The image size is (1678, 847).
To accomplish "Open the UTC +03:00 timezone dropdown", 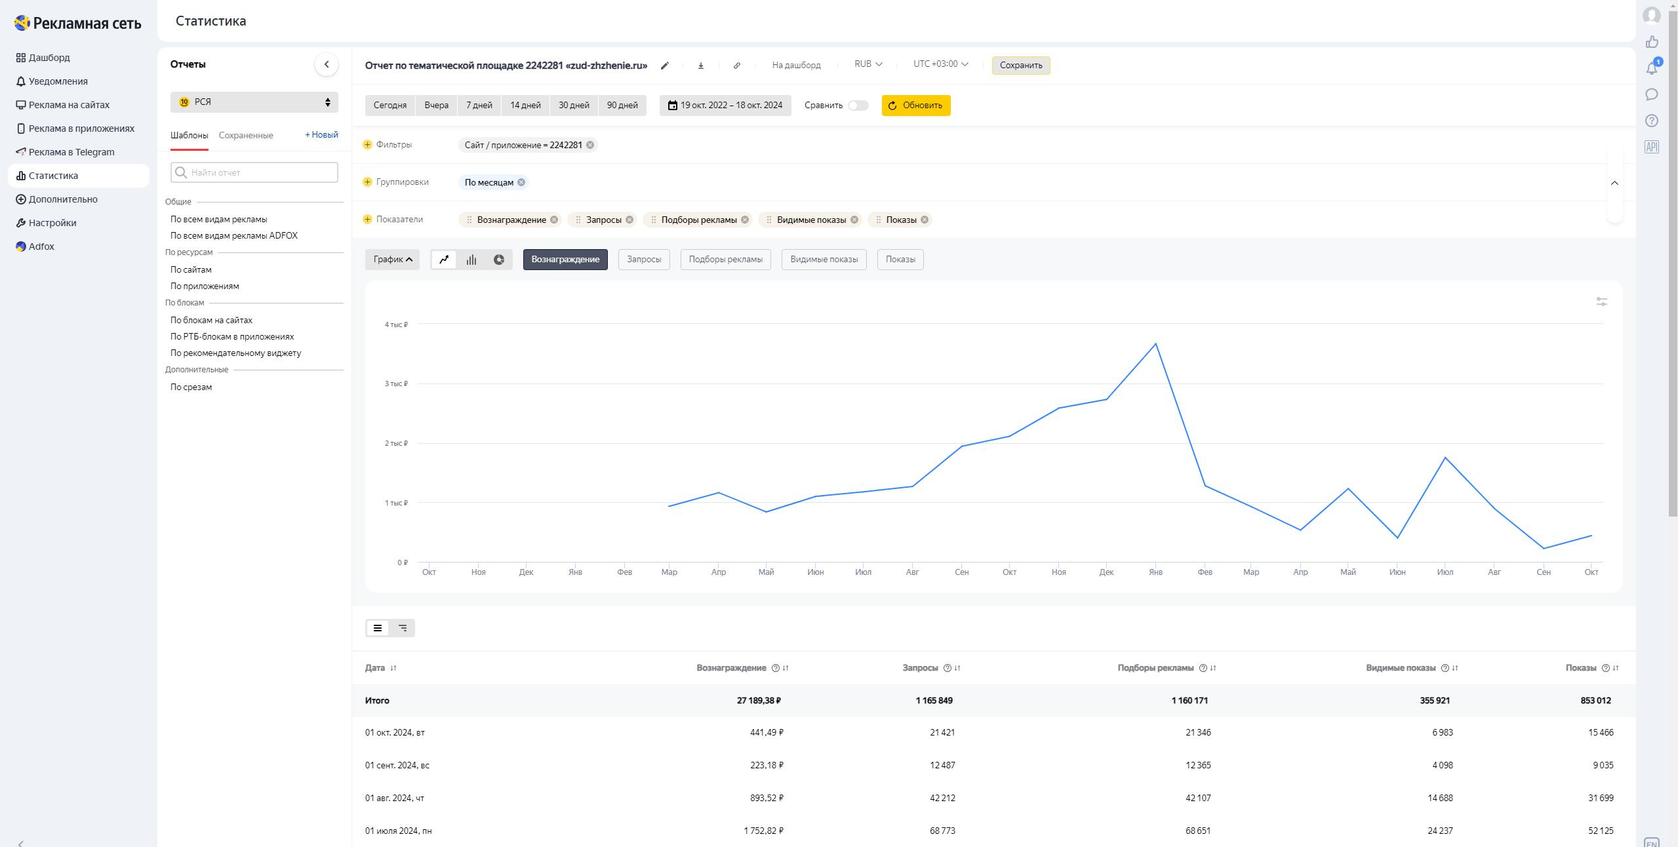I will click(x=940, y=64).
